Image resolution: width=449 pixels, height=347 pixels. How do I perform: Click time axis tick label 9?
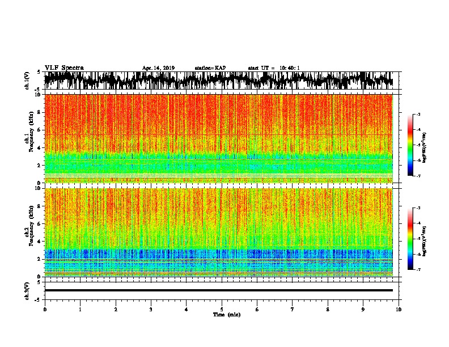[363, 310]
